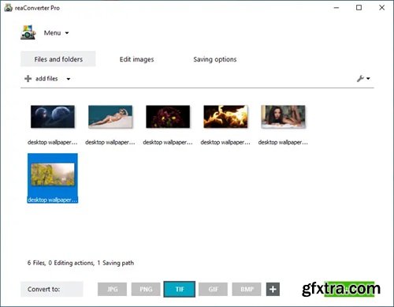Open the Menu dropdown
Viewport: 394px width, 307px height.
(56, 33)
